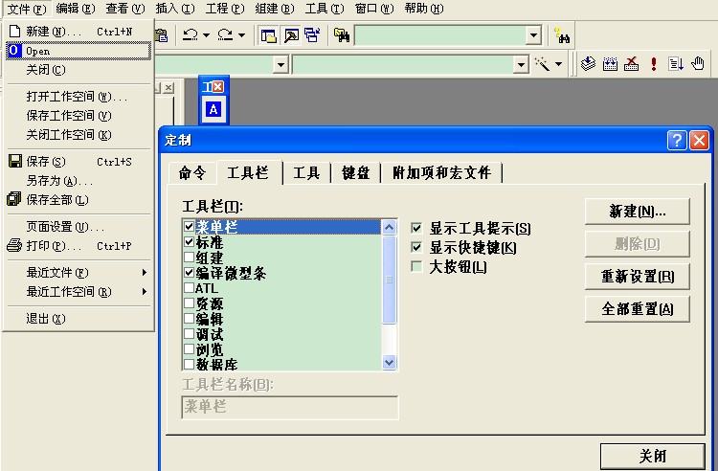Click the 全部重置(A) button
718x471 pixels.
click(638, 309)
